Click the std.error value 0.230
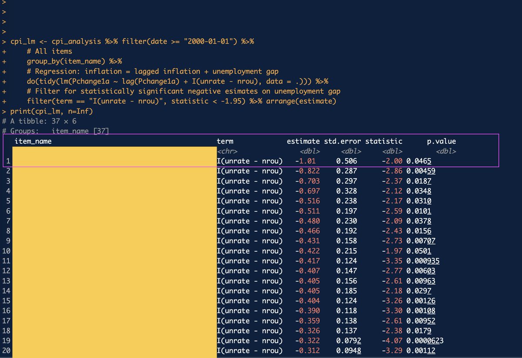This screenshot has width=522, height=358. [x=347, y=221]
